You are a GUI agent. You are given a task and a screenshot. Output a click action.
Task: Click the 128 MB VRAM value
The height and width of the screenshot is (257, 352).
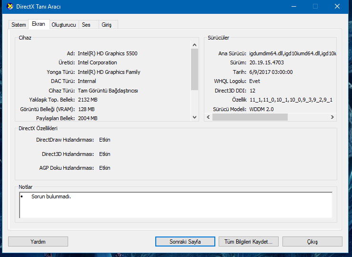(86, 109)
